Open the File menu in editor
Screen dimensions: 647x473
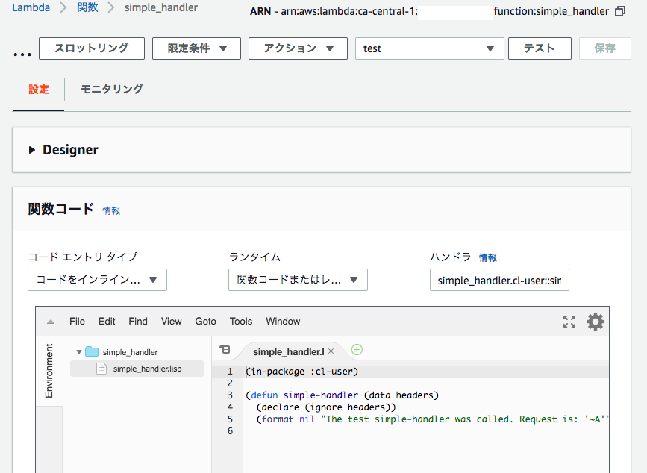(x=77, y=322)
